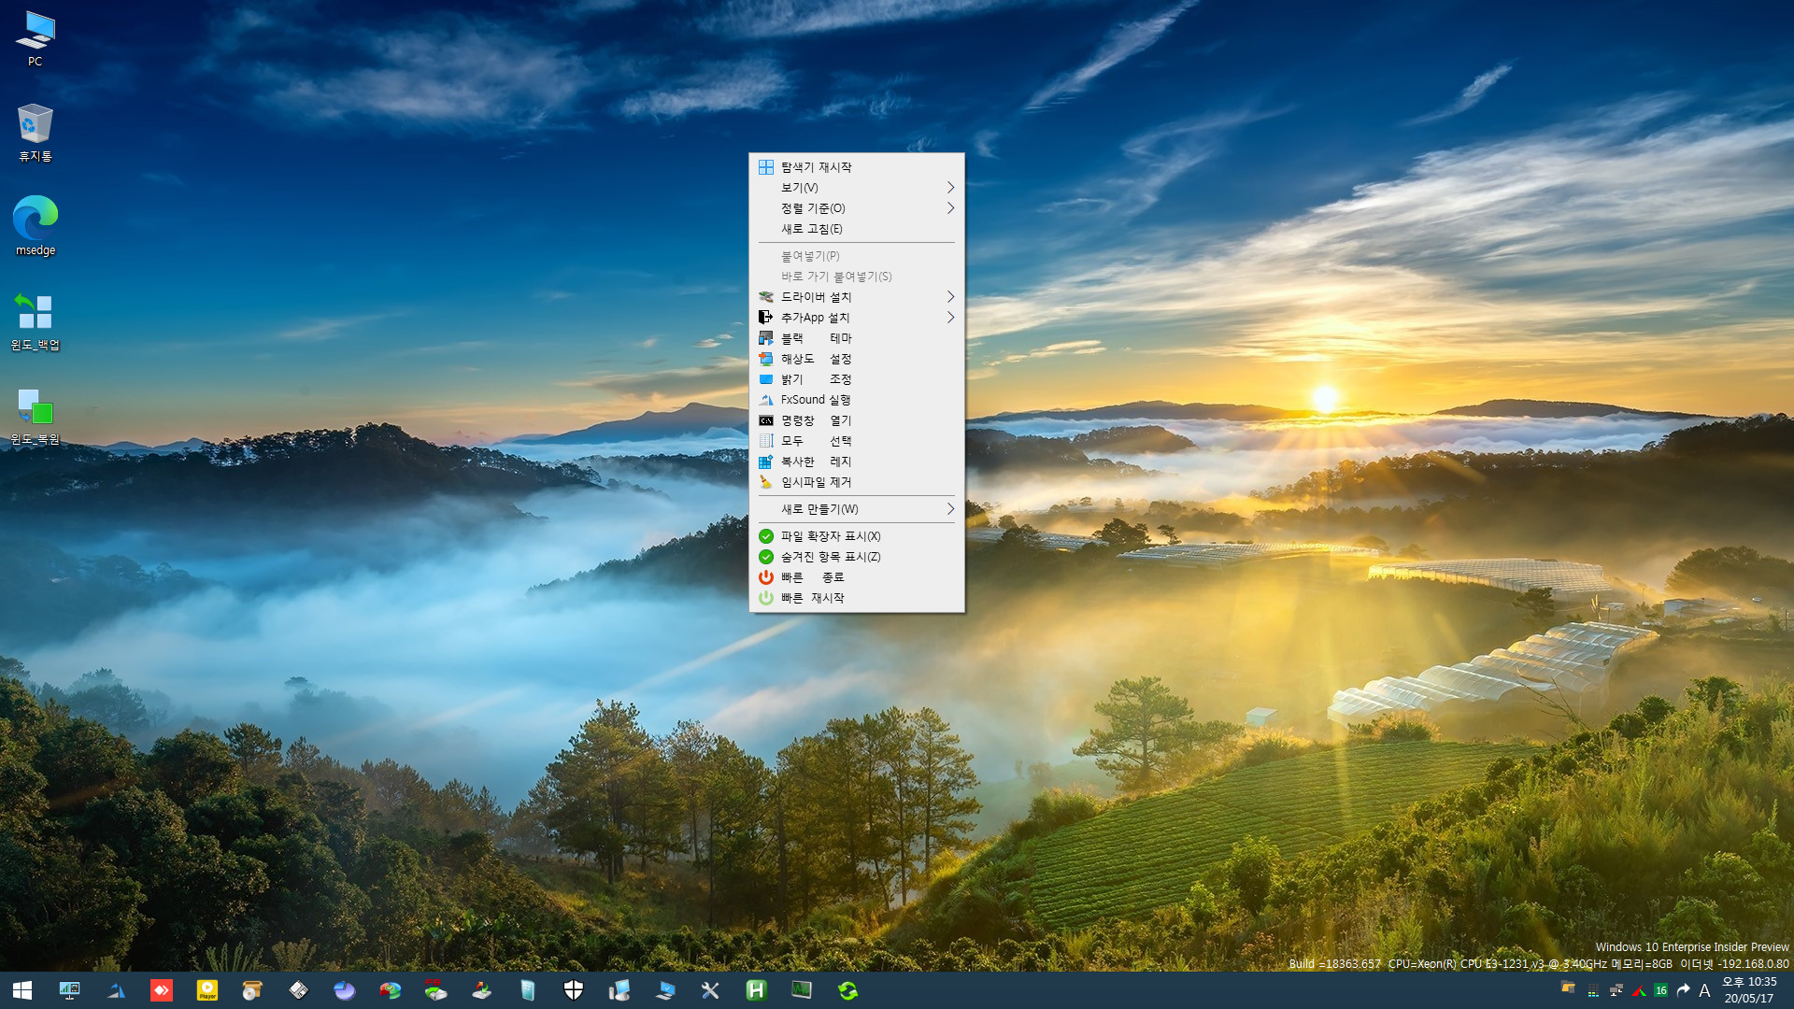This screenshot has height=1009, width=1794.
Task: Switch the IME A input indicator
Action: pyautogui.click(x=1704, y=990)
